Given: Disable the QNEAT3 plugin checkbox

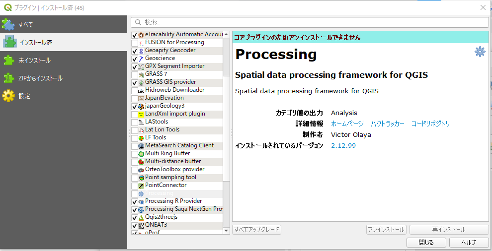Looking at the screenshot, I should pyautogui.click(x=135, y=225).
